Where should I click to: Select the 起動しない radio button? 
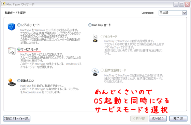pyautogui.click(x=19, y=81)
